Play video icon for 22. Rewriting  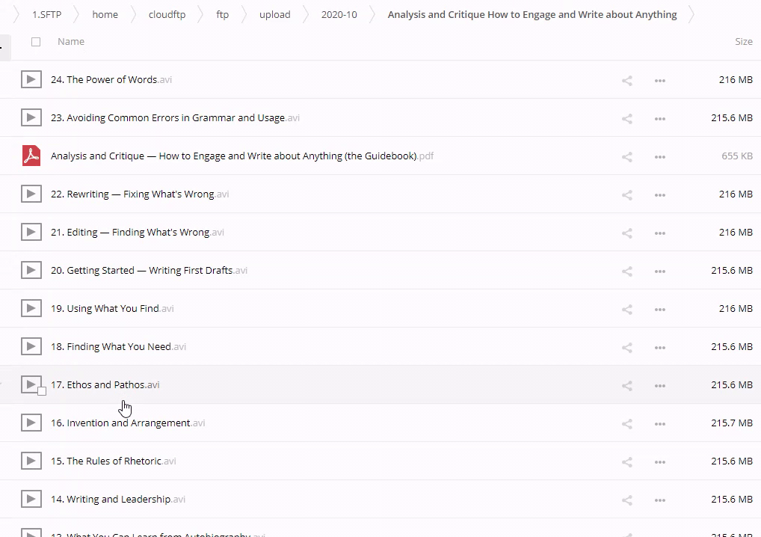[x=31, y=194]
